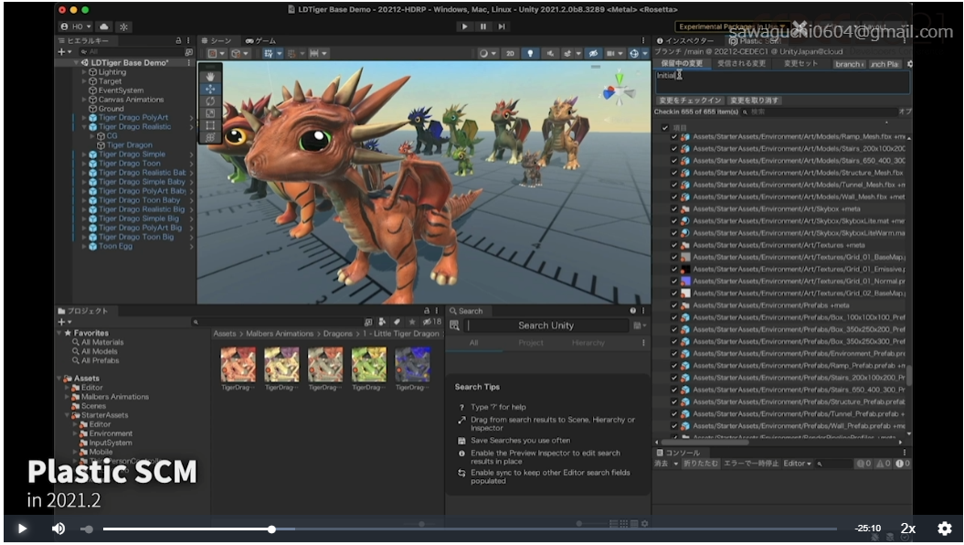Click the Unity editor Pause button
The image size is (964, 545).
tap(483, 27)
